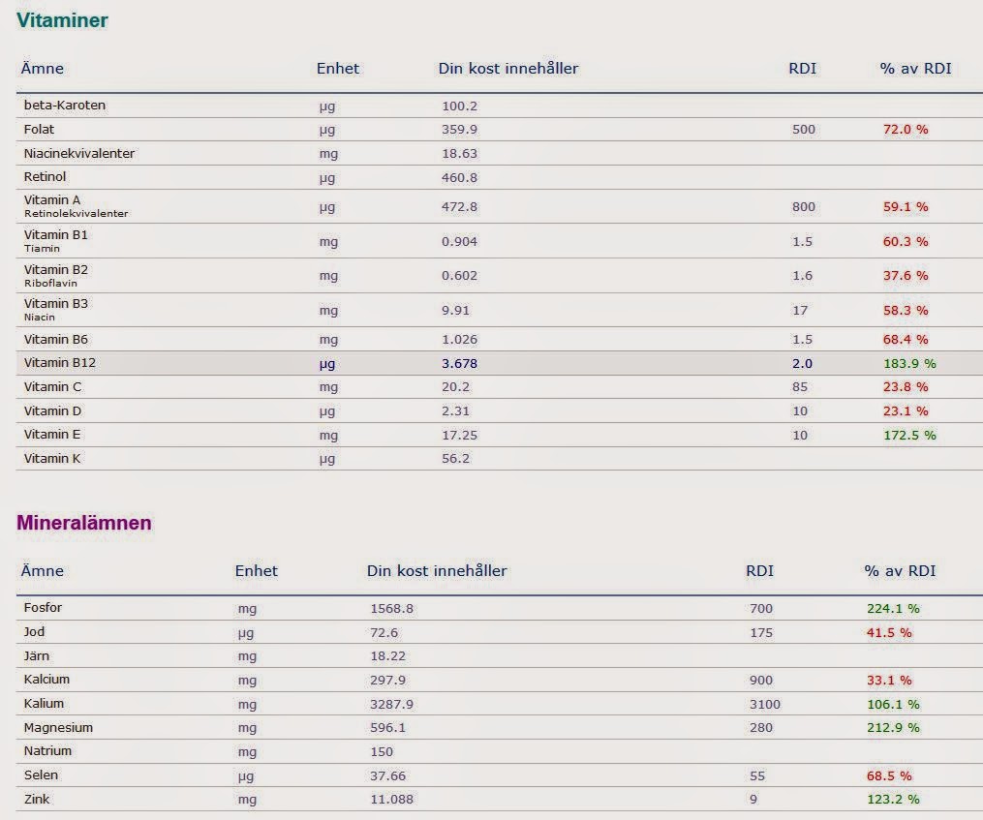Screen dimensions: 983x820
Task: Select the 1568.8 amount for Fosfor
Action: pos(392,609)
